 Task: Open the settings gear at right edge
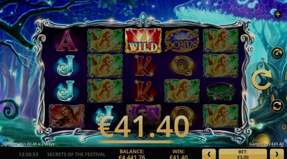[284, 127]
